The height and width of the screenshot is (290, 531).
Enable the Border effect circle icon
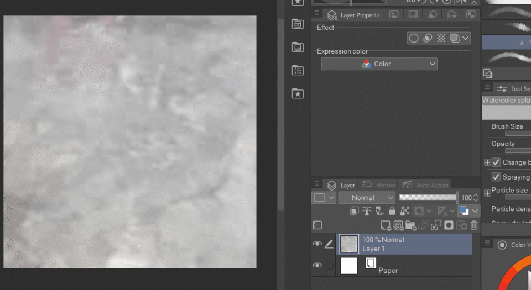pos(414,38)
